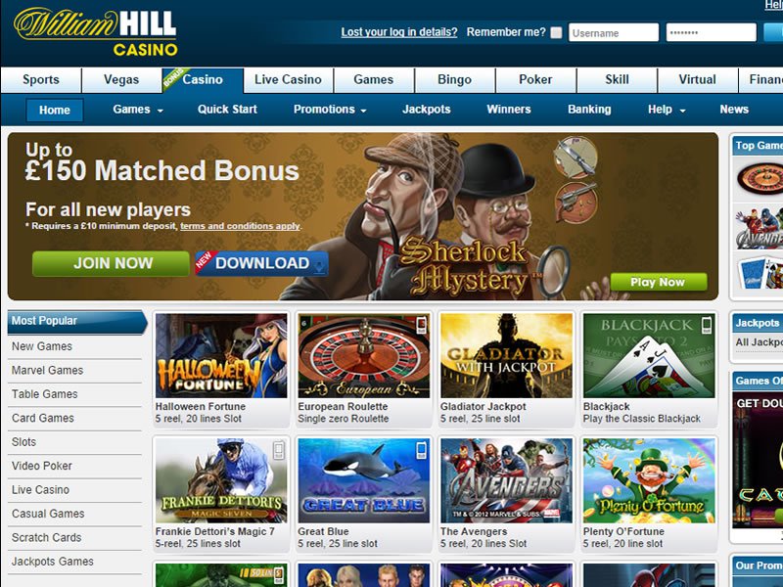Click the revolver clue icon in banner
783x587 pixels.
[576, 203]
